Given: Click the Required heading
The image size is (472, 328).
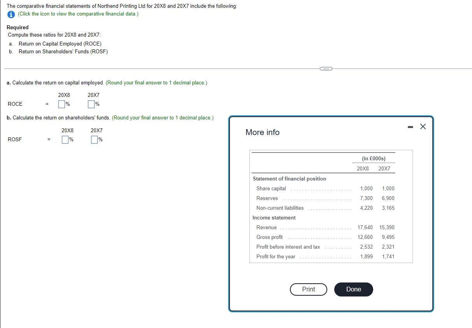Looking at the screenshot, I should (x=18, y=28).
